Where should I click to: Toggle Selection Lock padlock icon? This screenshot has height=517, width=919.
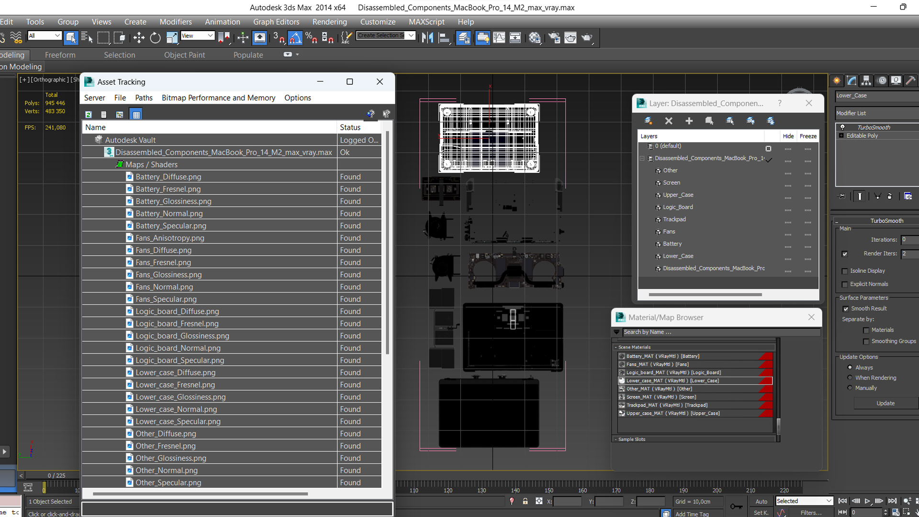click(525, 501)
